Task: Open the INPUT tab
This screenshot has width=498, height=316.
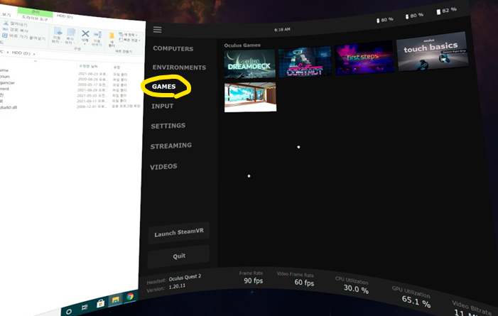Action: tap(162, 106)
